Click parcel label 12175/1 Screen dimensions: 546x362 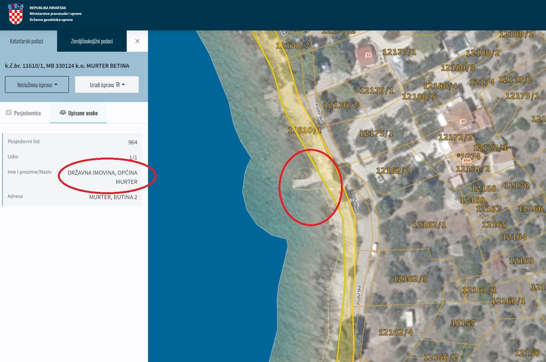click(x=376, y=134)
